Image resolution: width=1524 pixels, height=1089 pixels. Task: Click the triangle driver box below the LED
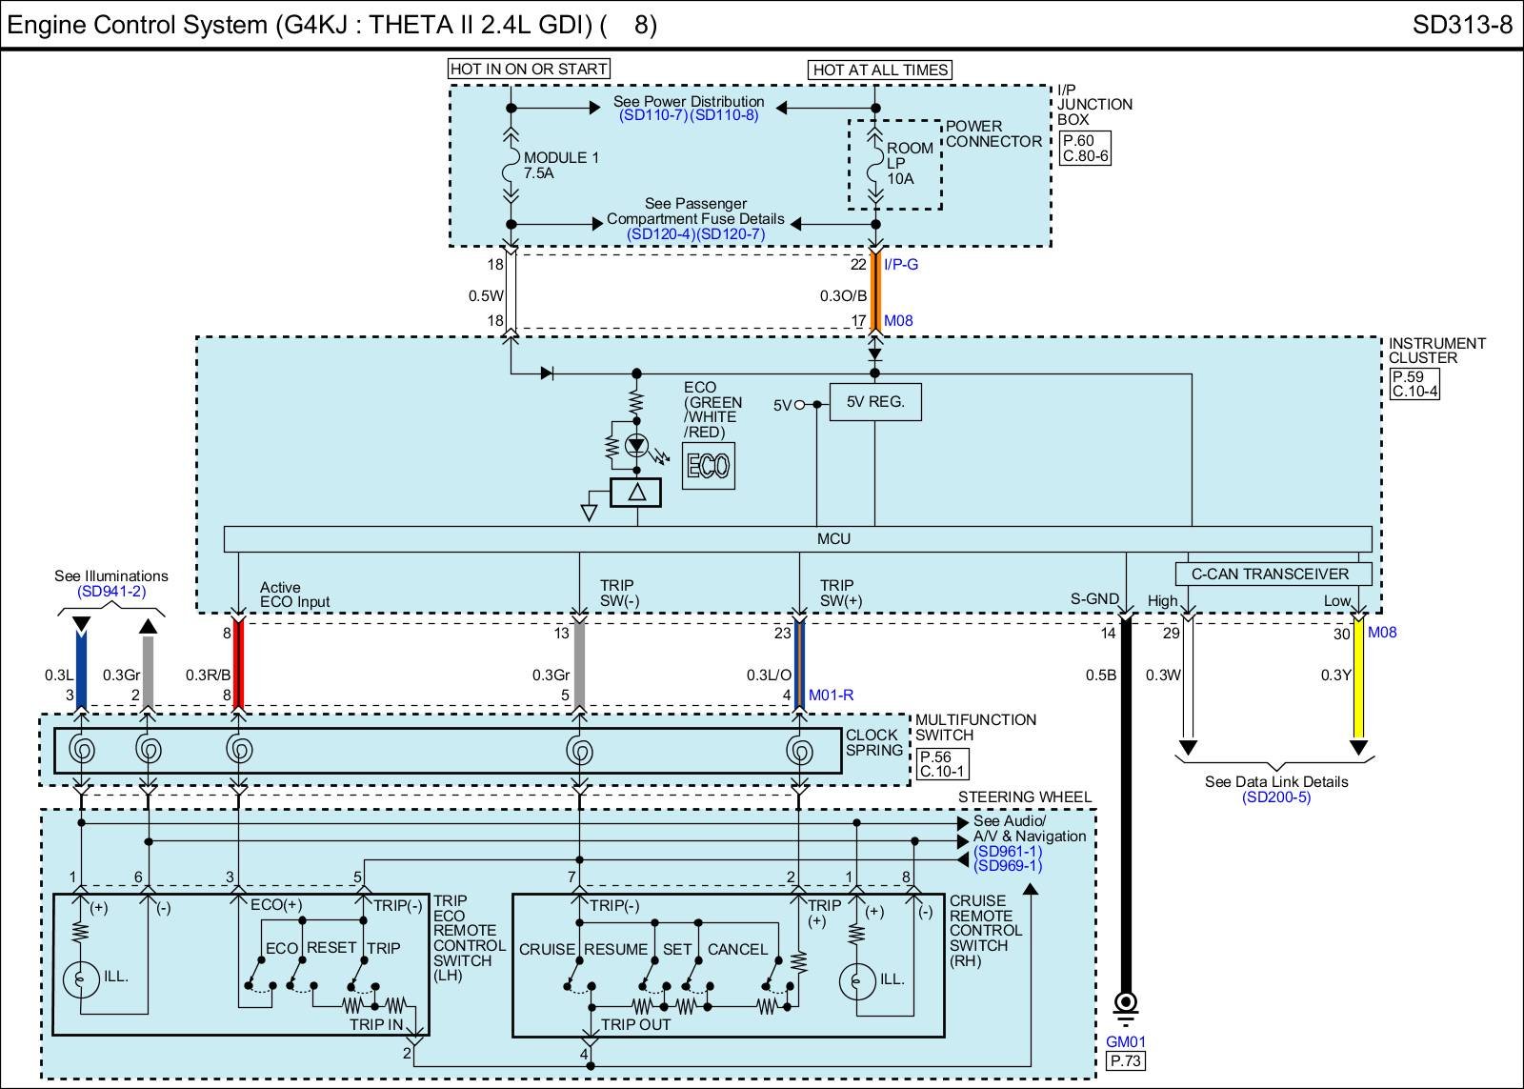point(636,492)
